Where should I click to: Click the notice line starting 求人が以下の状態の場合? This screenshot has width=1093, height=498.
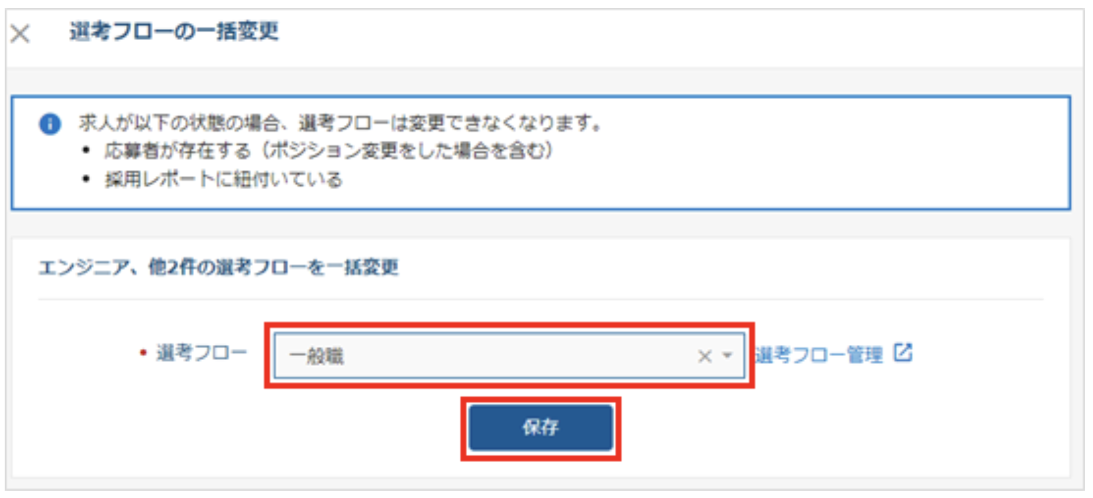coord(342,123)
